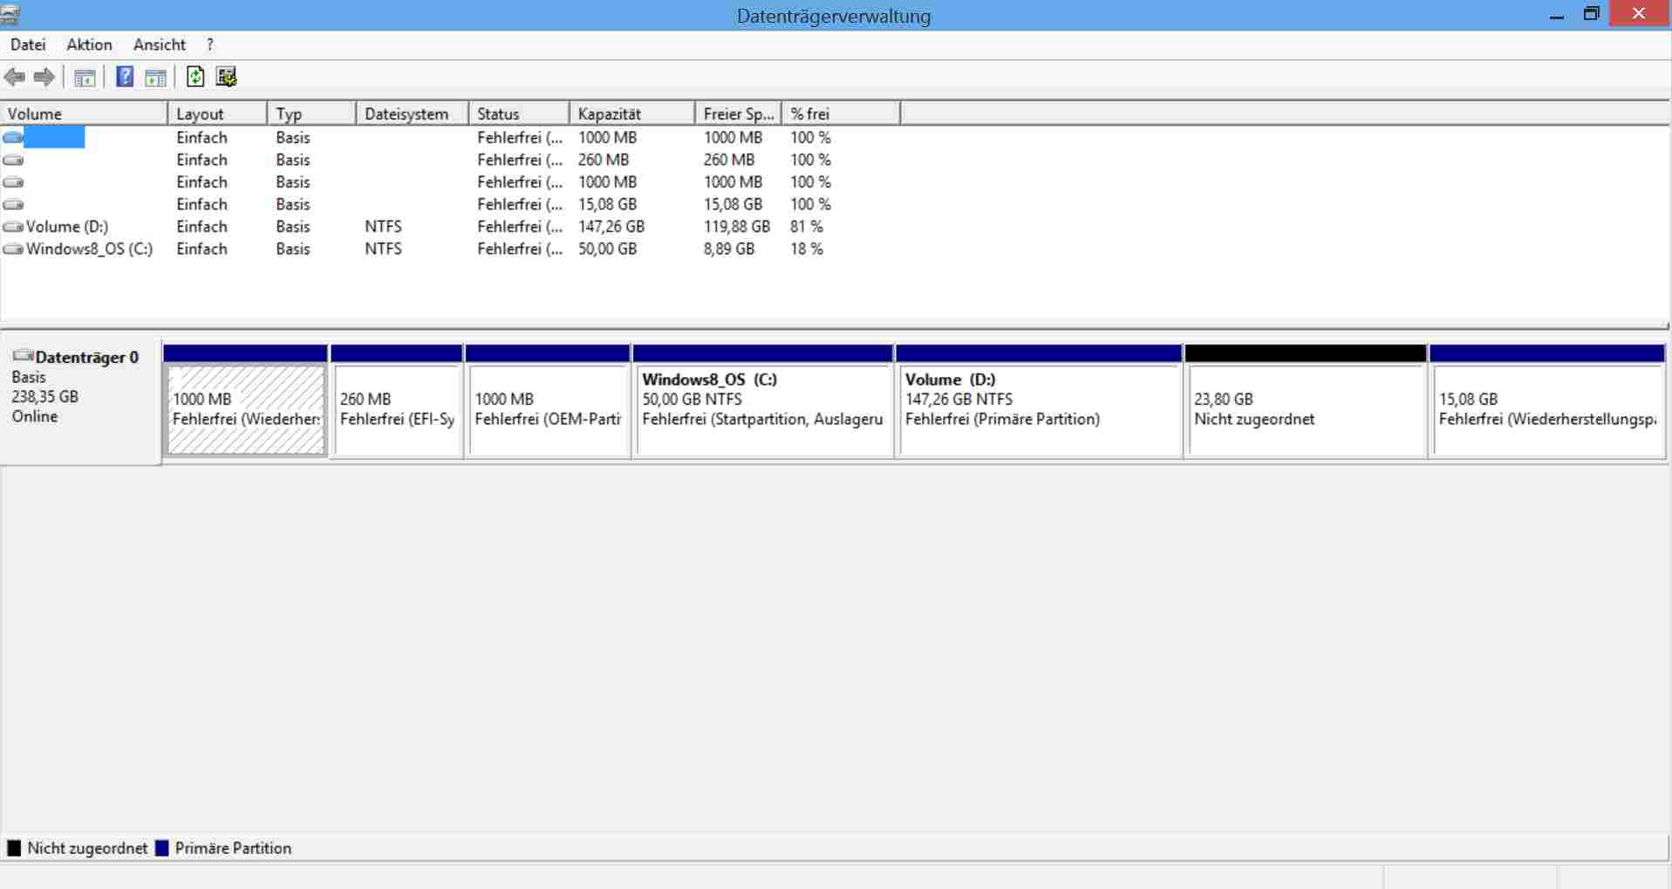The height and width of the screenshot is (889, 1672).
Task: Open the Ansicht menu
Action: point(159,44)
